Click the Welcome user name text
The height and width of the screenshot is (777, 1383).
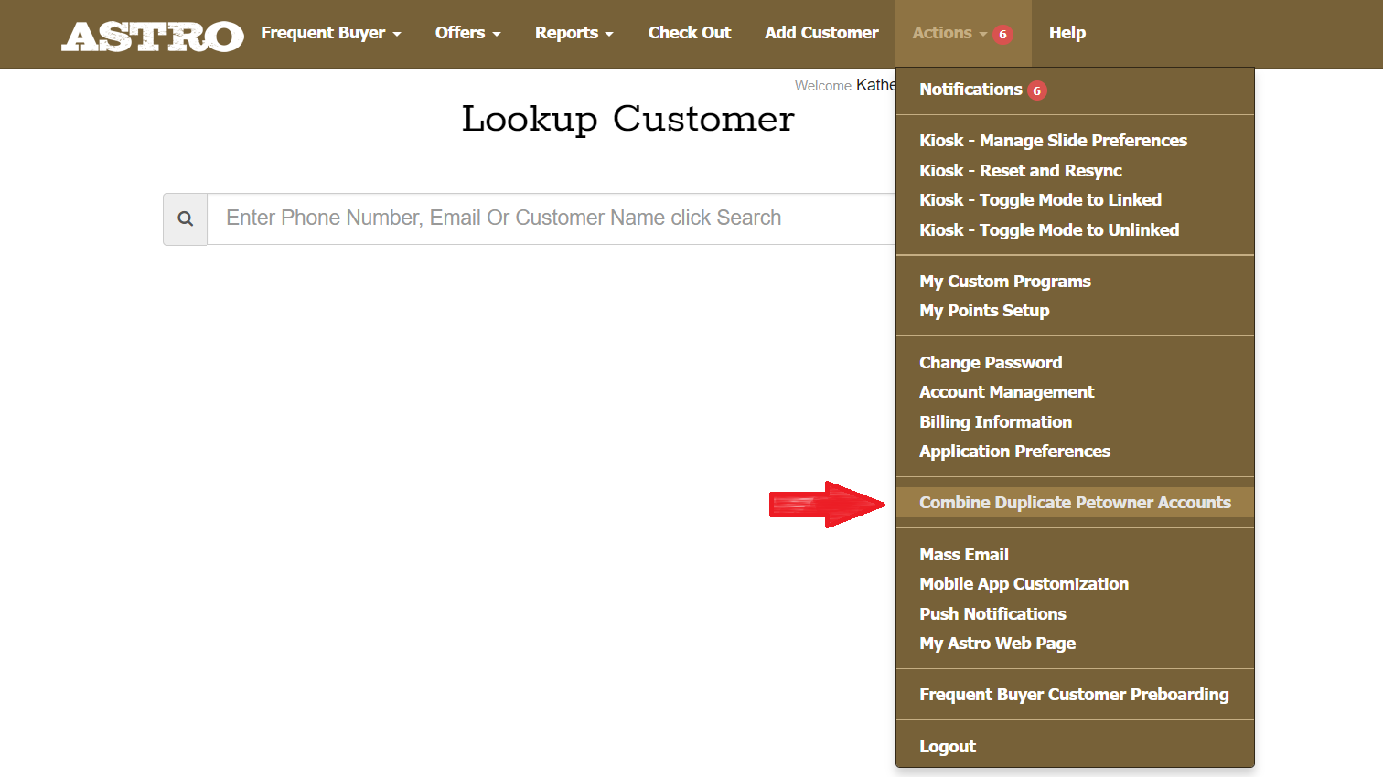point(875,85)
